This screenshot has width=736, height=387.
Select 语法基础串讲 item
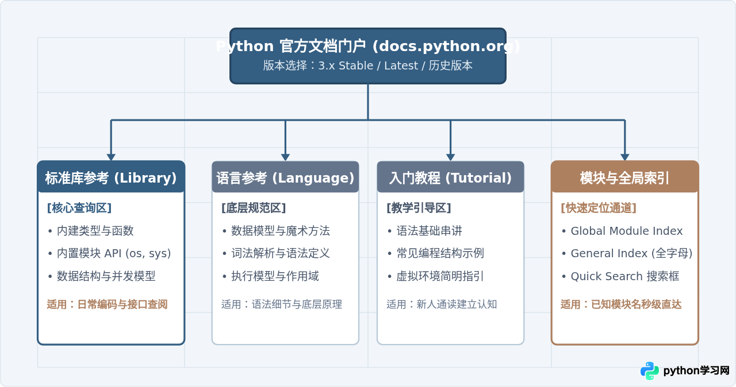424,231
